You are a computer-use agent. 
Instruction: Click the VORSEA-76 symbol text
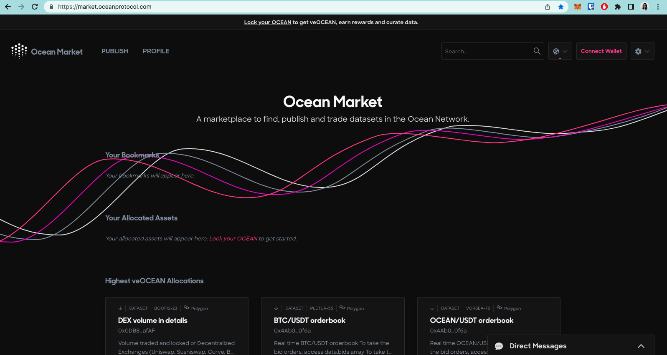click(x=478, y=308)
